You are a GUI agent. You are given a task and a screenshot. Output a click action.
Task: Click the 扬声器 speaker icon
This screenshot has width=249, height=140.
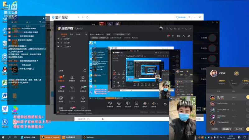[153, 104]
